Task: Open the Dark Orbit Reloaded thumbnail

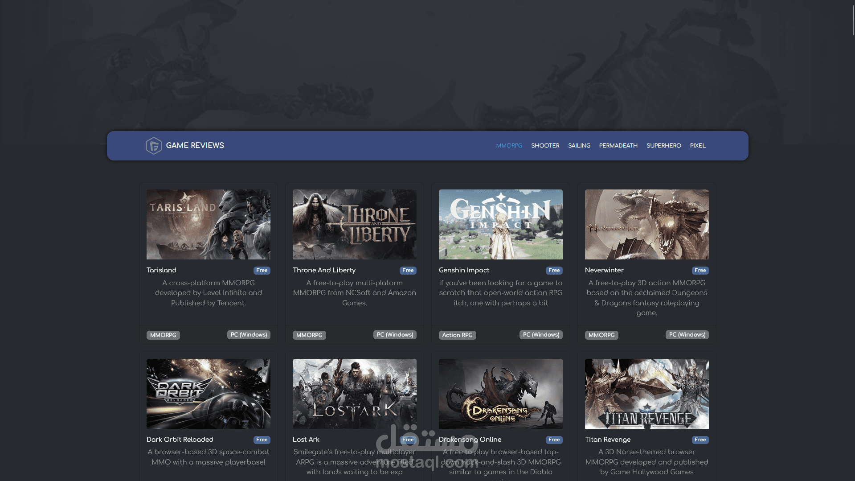Action: click(209, 394)
